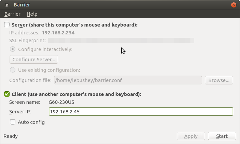Click the Configuration file path field
The image size is (240, 144).
[x=128, y=80]
